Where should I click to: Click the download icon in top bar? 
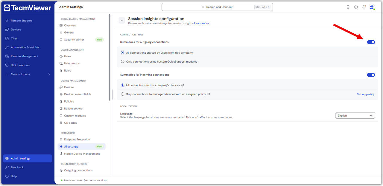coord(348,7)
